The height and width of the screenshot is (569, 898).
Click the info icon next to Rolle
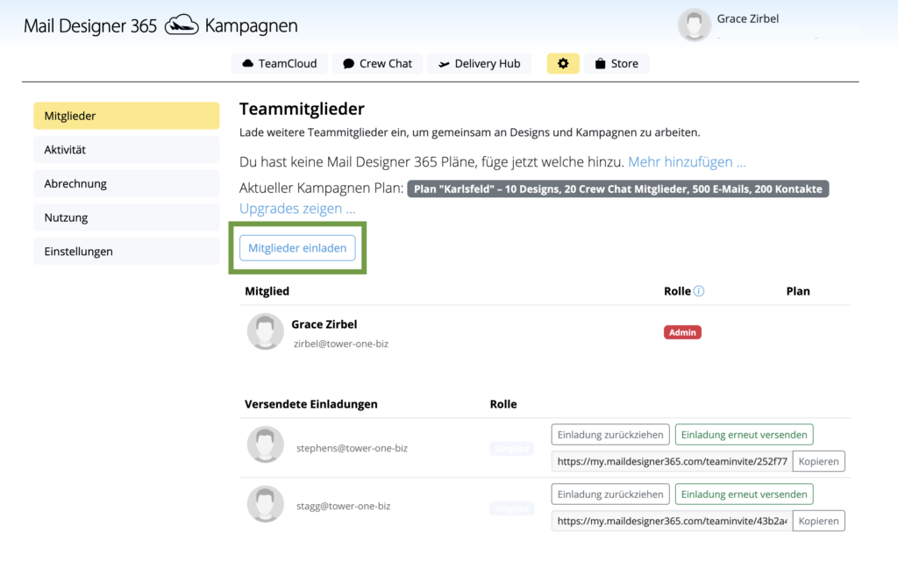[x=699, y=291]
